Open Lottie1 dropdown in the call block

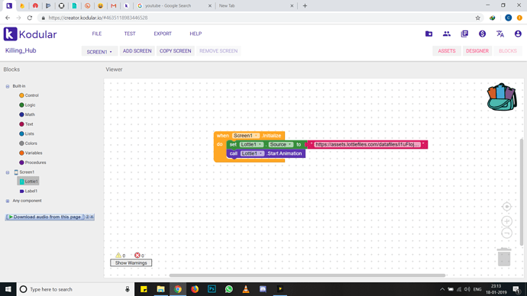click(252, 153)
